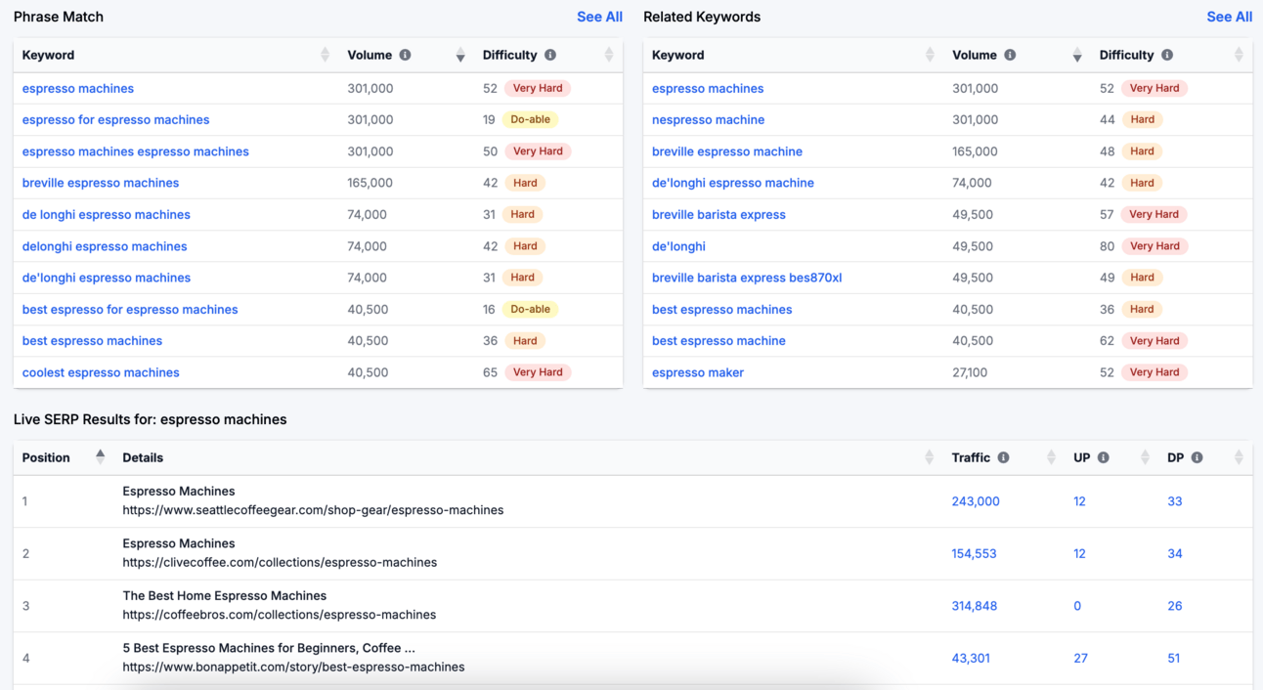Image resolution: width=1263 pixels, height=690 pixels.
Task: Click Very Hard badge for "de'longhi" keyword
Action: click(x=1154, y=246)
